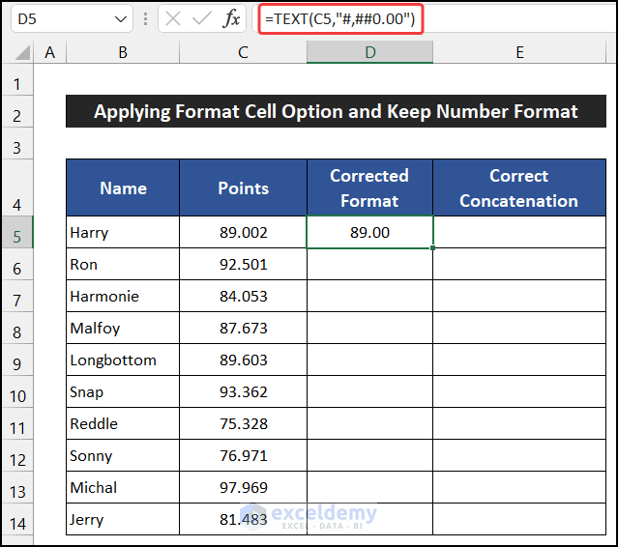Click the title banner cell
Viewport: 618px width, 547px height.
click(336, 112)
